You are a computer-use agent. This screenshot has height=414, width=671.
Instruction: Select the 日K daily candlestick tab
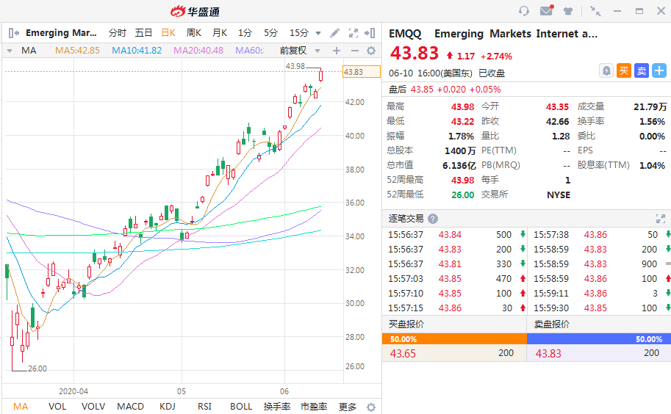pos(168,33)
